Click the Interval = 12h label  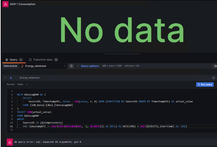pos(132,66)
